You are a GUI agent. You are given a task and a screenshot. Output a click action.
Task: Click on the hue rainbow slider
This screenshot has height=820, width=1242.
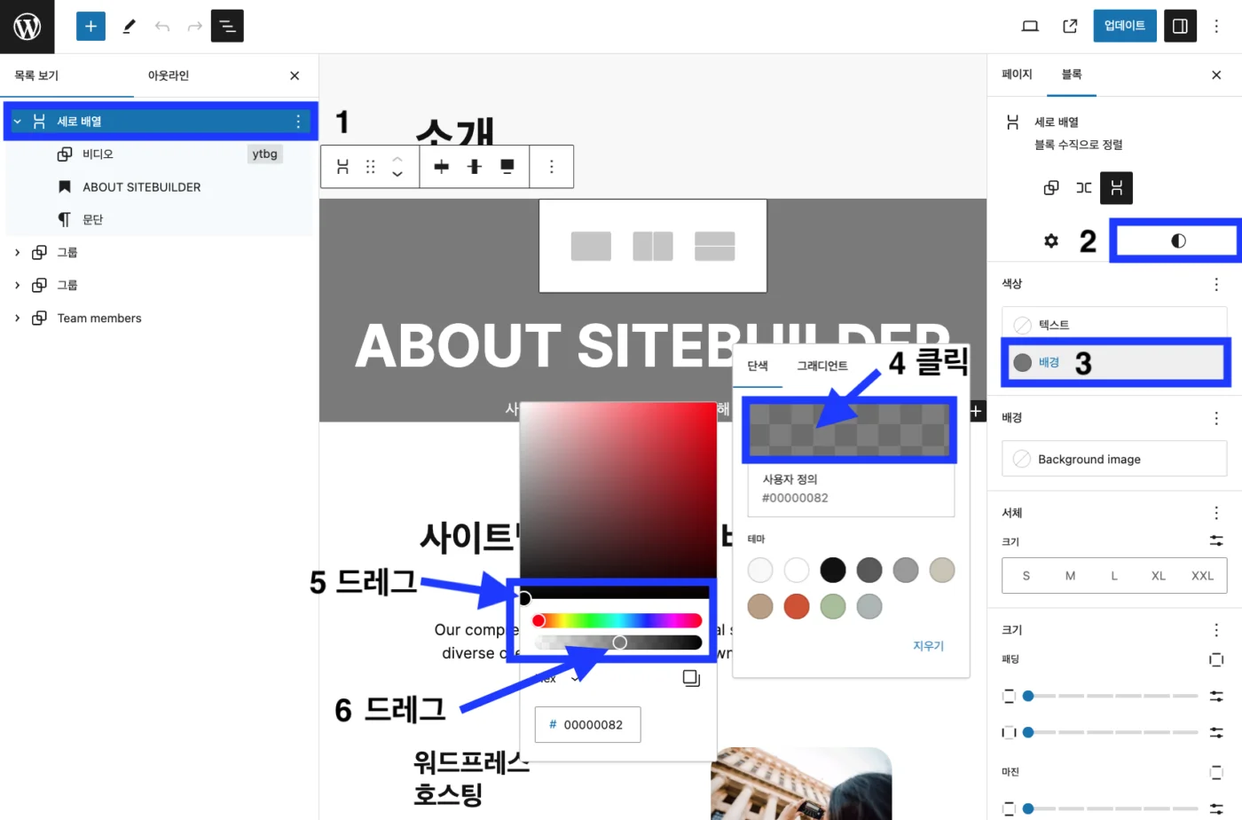coord(617,620)
